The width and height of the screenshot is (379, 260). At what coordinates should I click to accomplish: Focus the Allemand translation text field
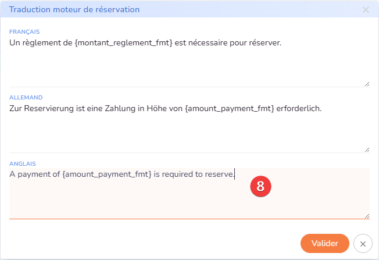coord(189,129)
